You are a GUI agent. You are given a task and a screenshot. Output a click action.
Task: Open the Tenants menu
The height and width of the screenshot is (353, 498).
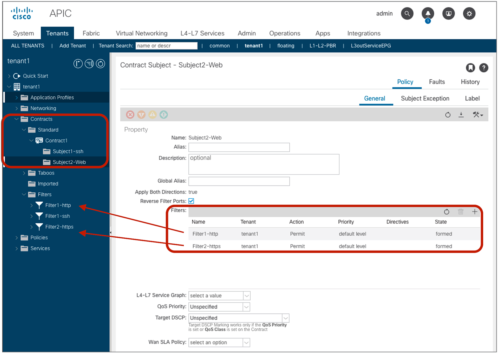point(57,33)
